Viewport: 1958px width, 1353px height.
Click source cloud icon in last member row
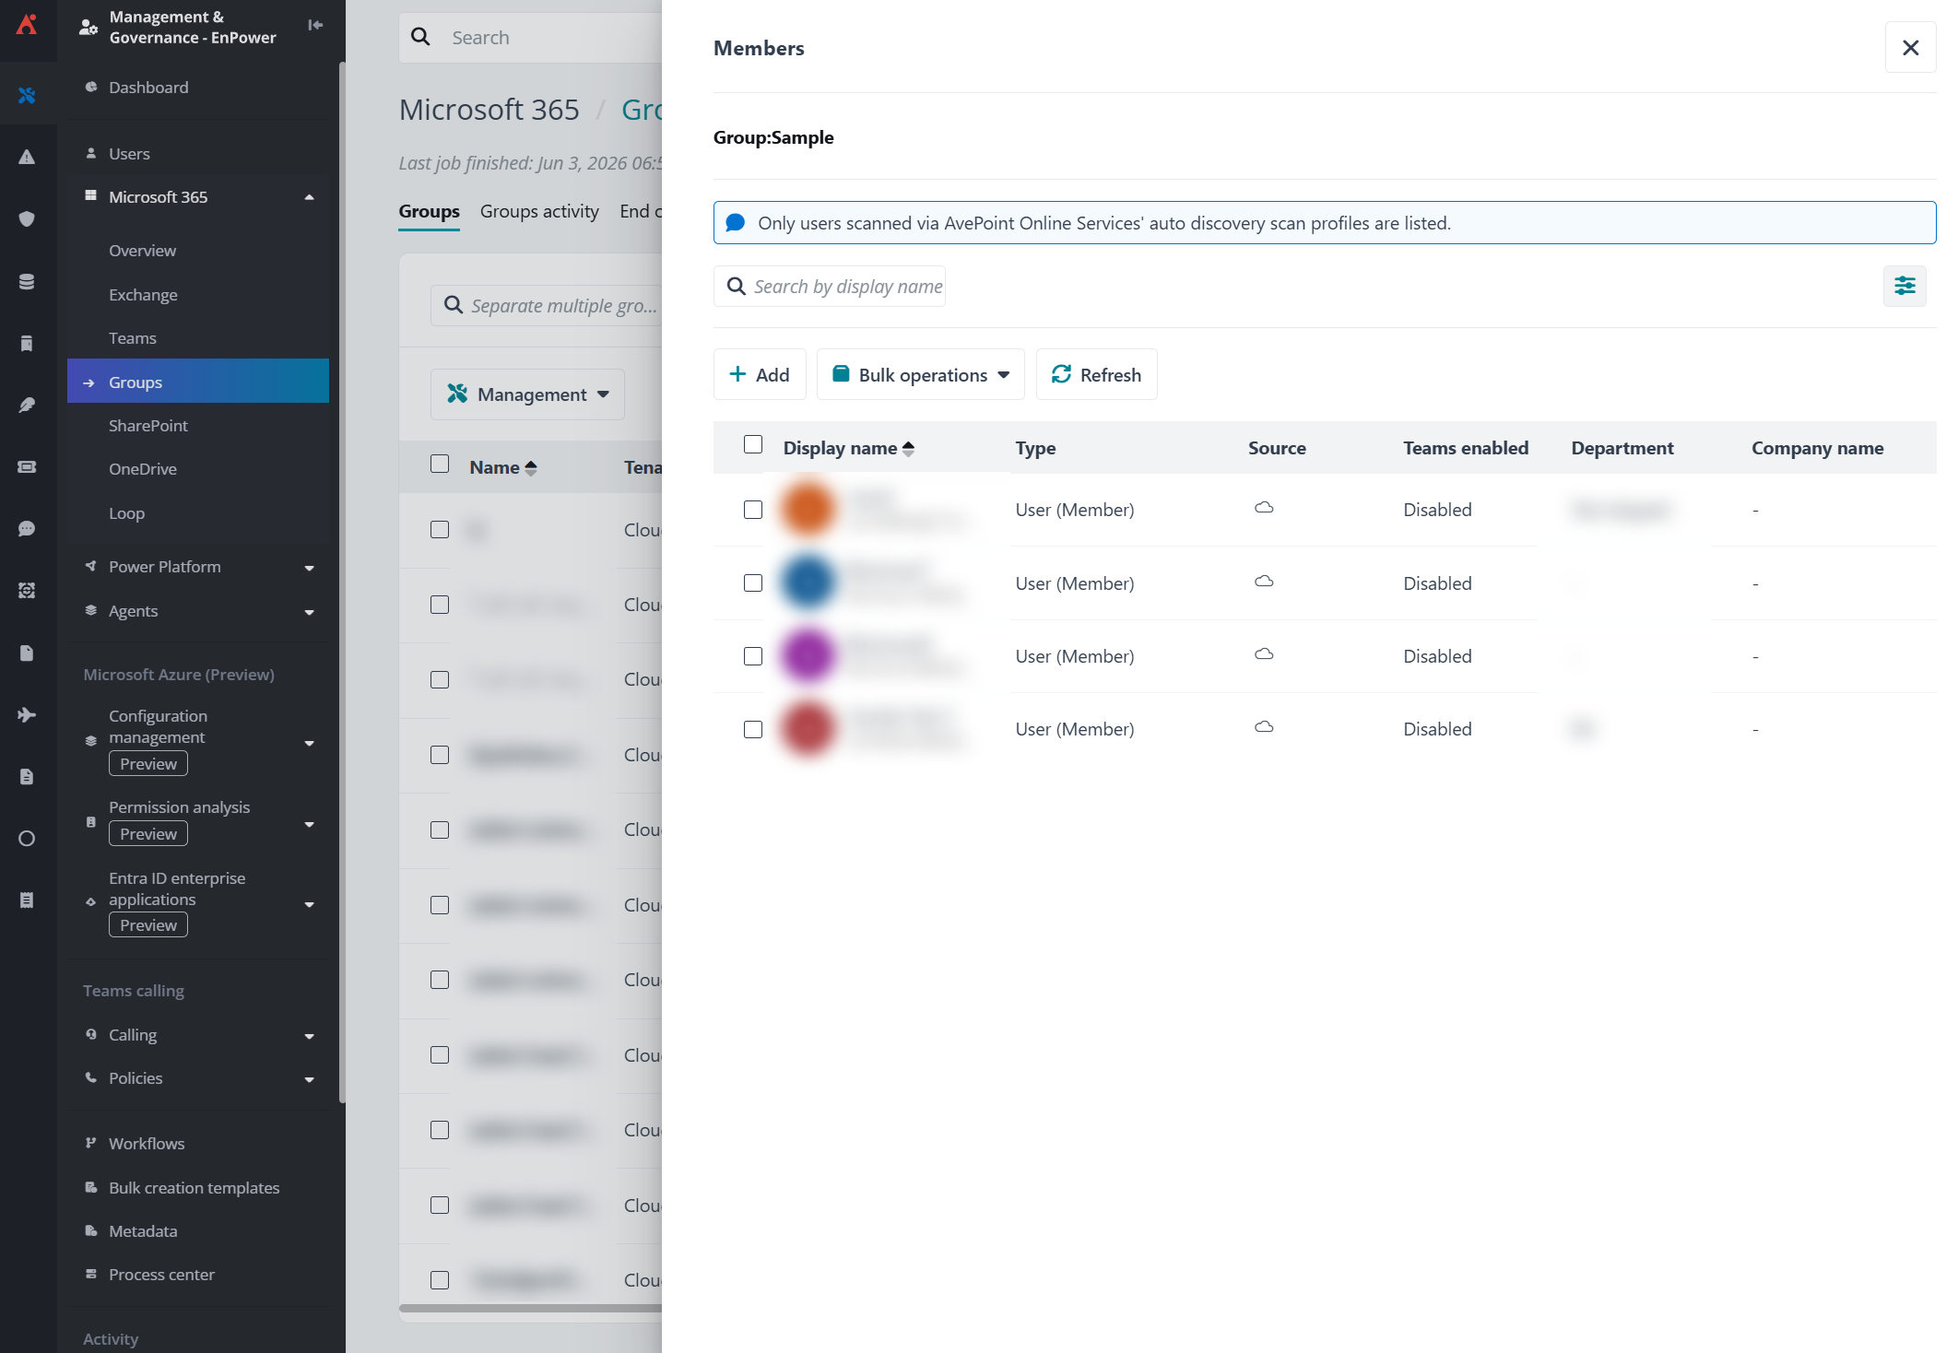[x=1264, y=727]
